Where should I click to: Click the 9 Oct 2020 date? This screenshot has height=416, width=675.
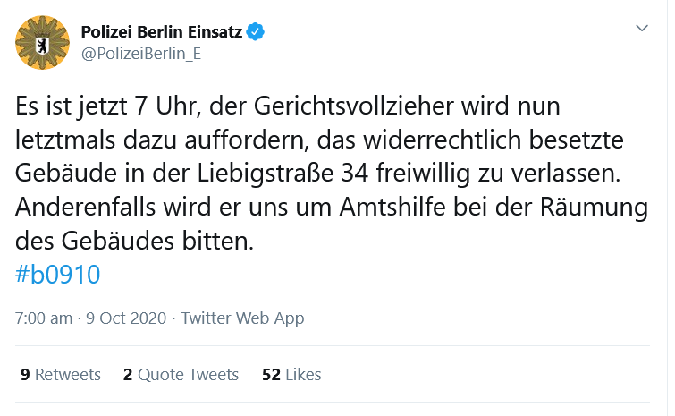coord(129,318)
